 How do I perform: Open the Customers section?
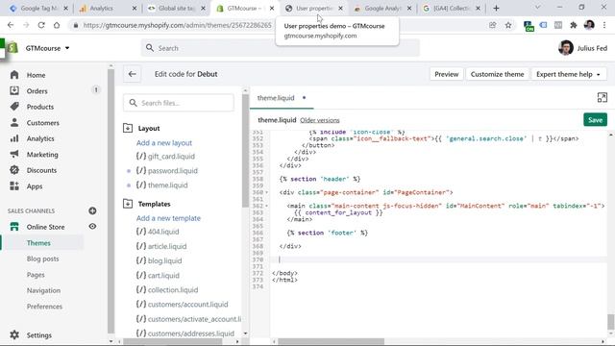pyautogui.click(x=42, y=123)
